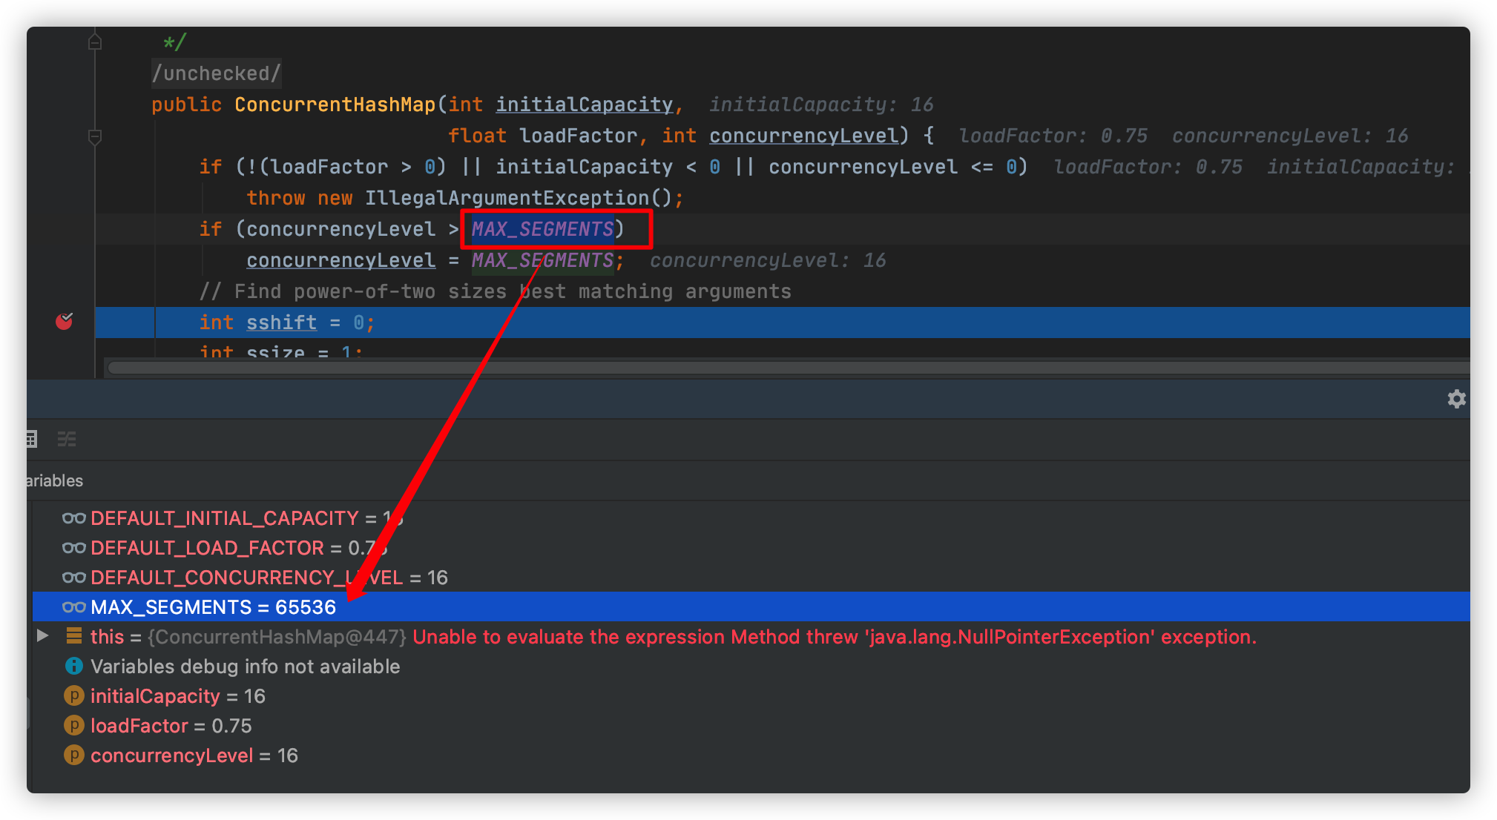Click MAX_SEGMENTS in the assignment line
This screenshot has height=820, width=1497.
point(542,260)
